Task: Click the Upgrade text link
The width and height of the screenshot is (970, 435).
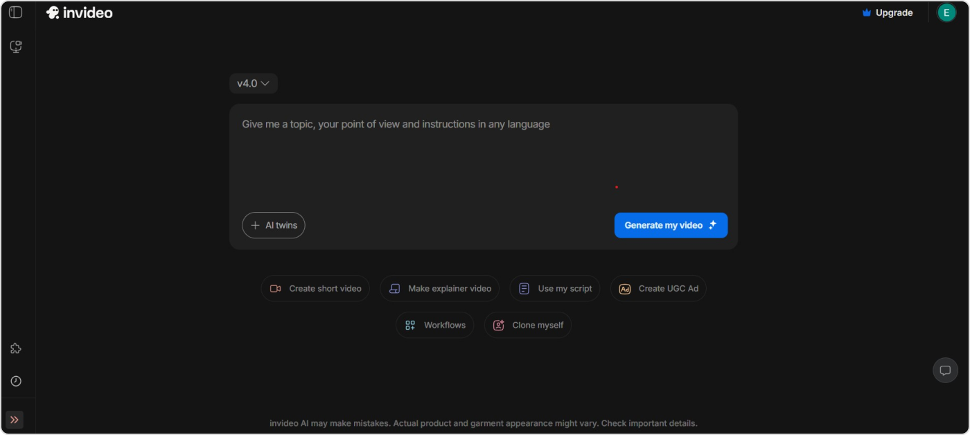Action: point(894,13)
